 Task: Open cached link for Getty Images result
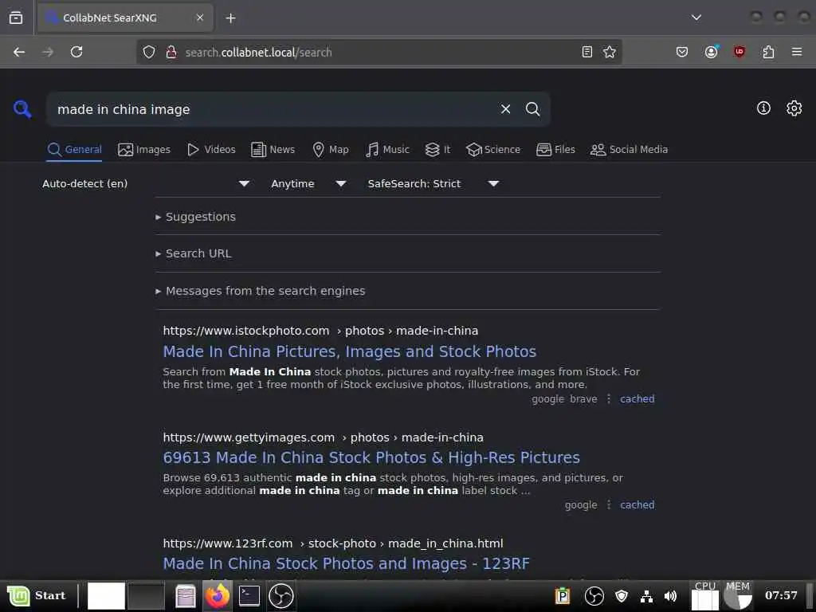(x=637, y=505)
